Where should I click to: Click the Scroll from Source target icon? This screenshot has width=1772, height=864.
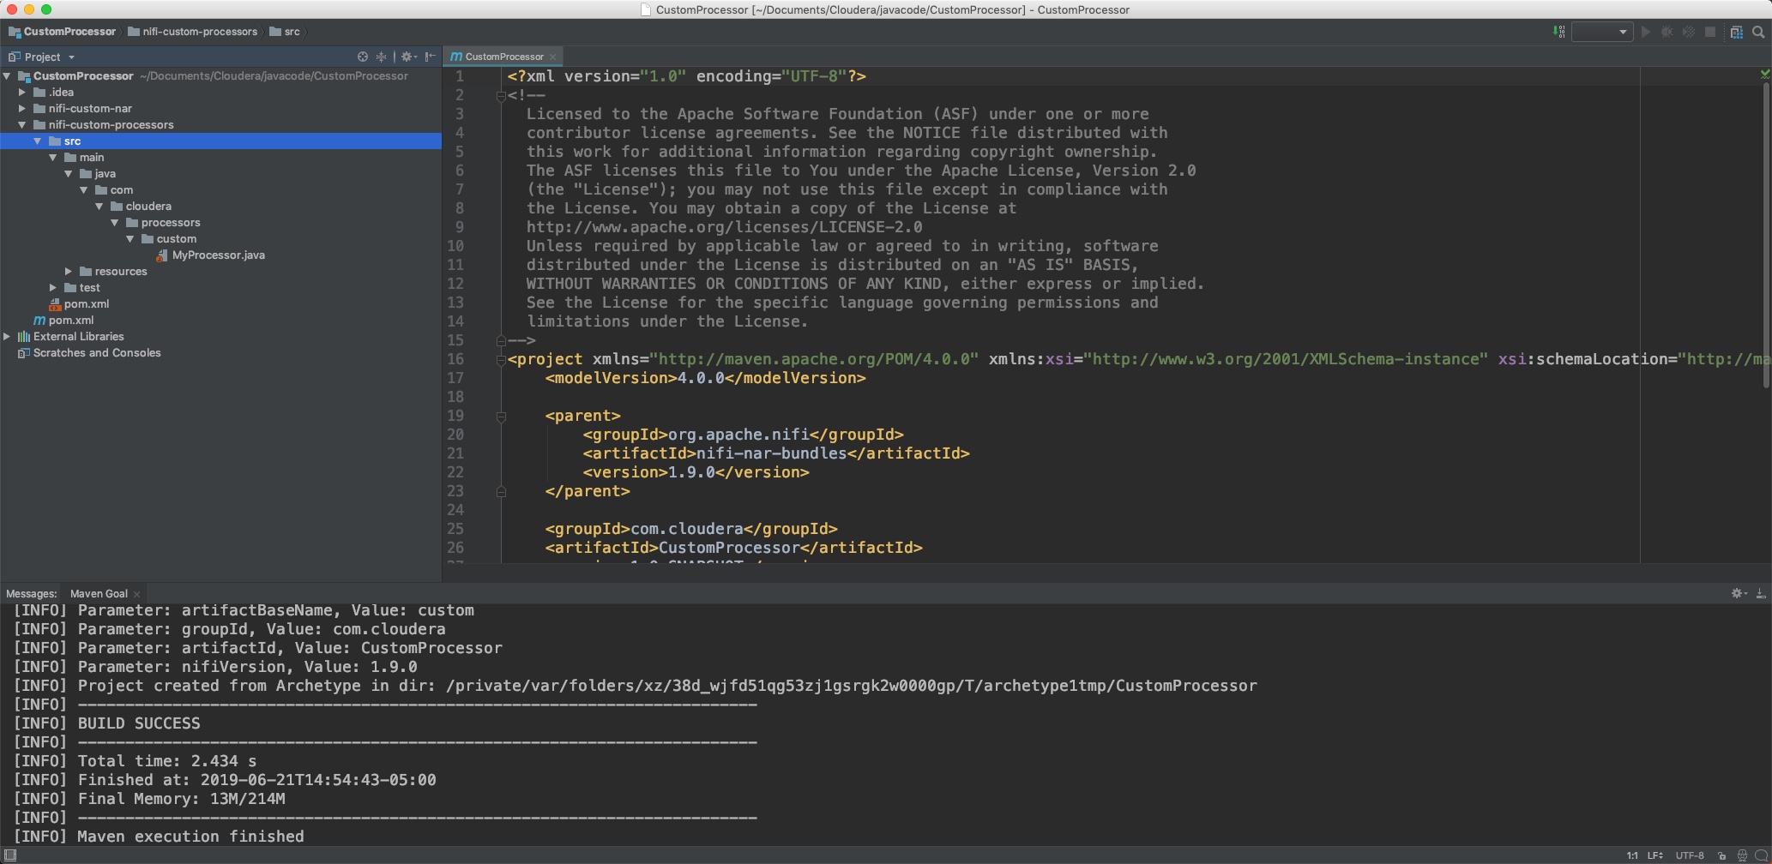point(363,57)
